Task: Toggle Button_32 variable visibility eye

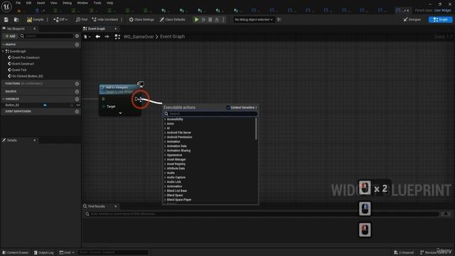Action: coord(77,105)
